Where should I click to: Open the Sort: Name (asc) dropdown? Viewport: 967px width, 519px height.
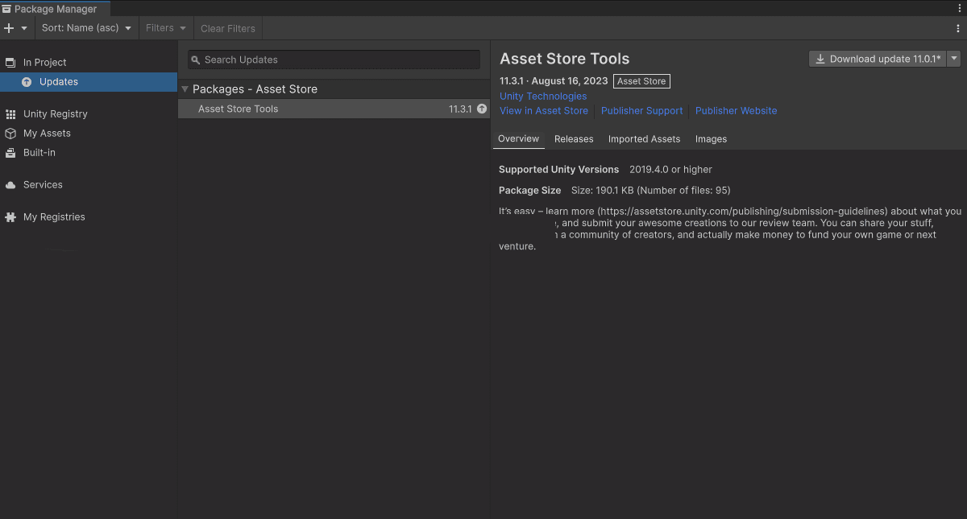[86, 27]
